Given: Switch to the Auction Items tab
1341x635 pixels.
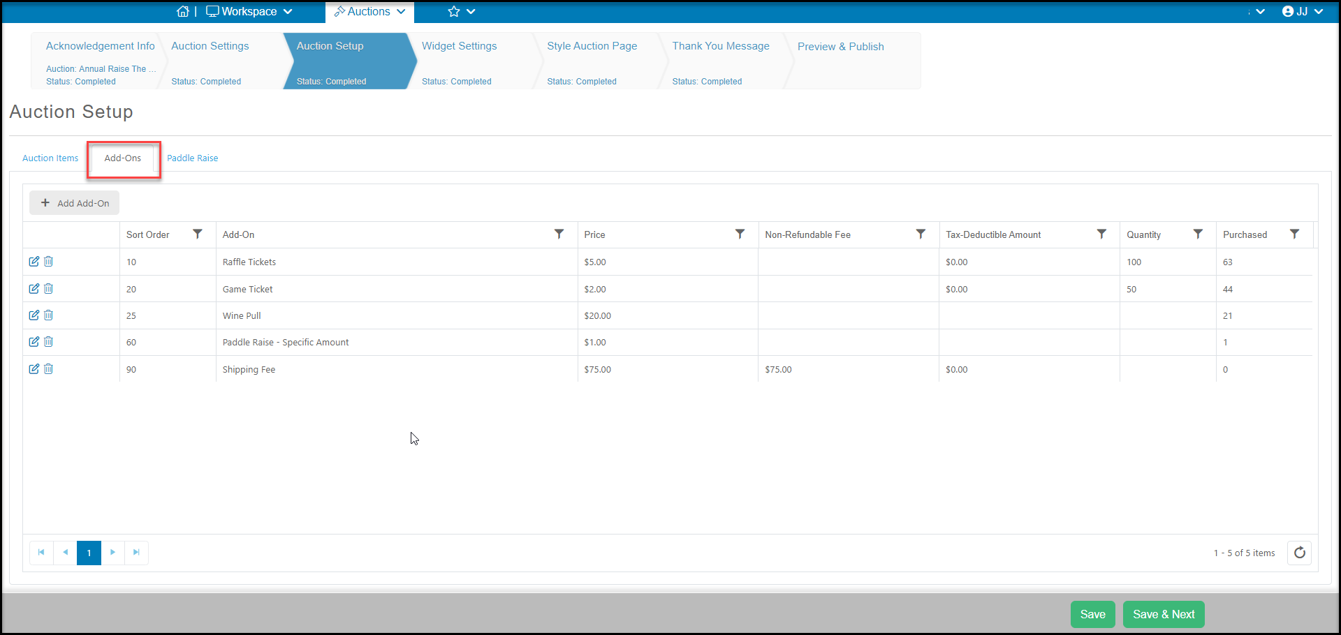Looking at the screenshot, I should pyautogui.click(x=50, y=158).
